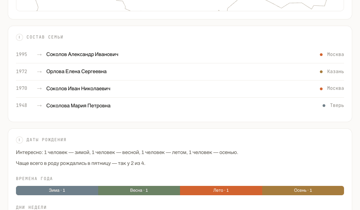Viewport: 360px width, 210px height.
Task: Click the Состав семьи section heading
Action: 45,37
